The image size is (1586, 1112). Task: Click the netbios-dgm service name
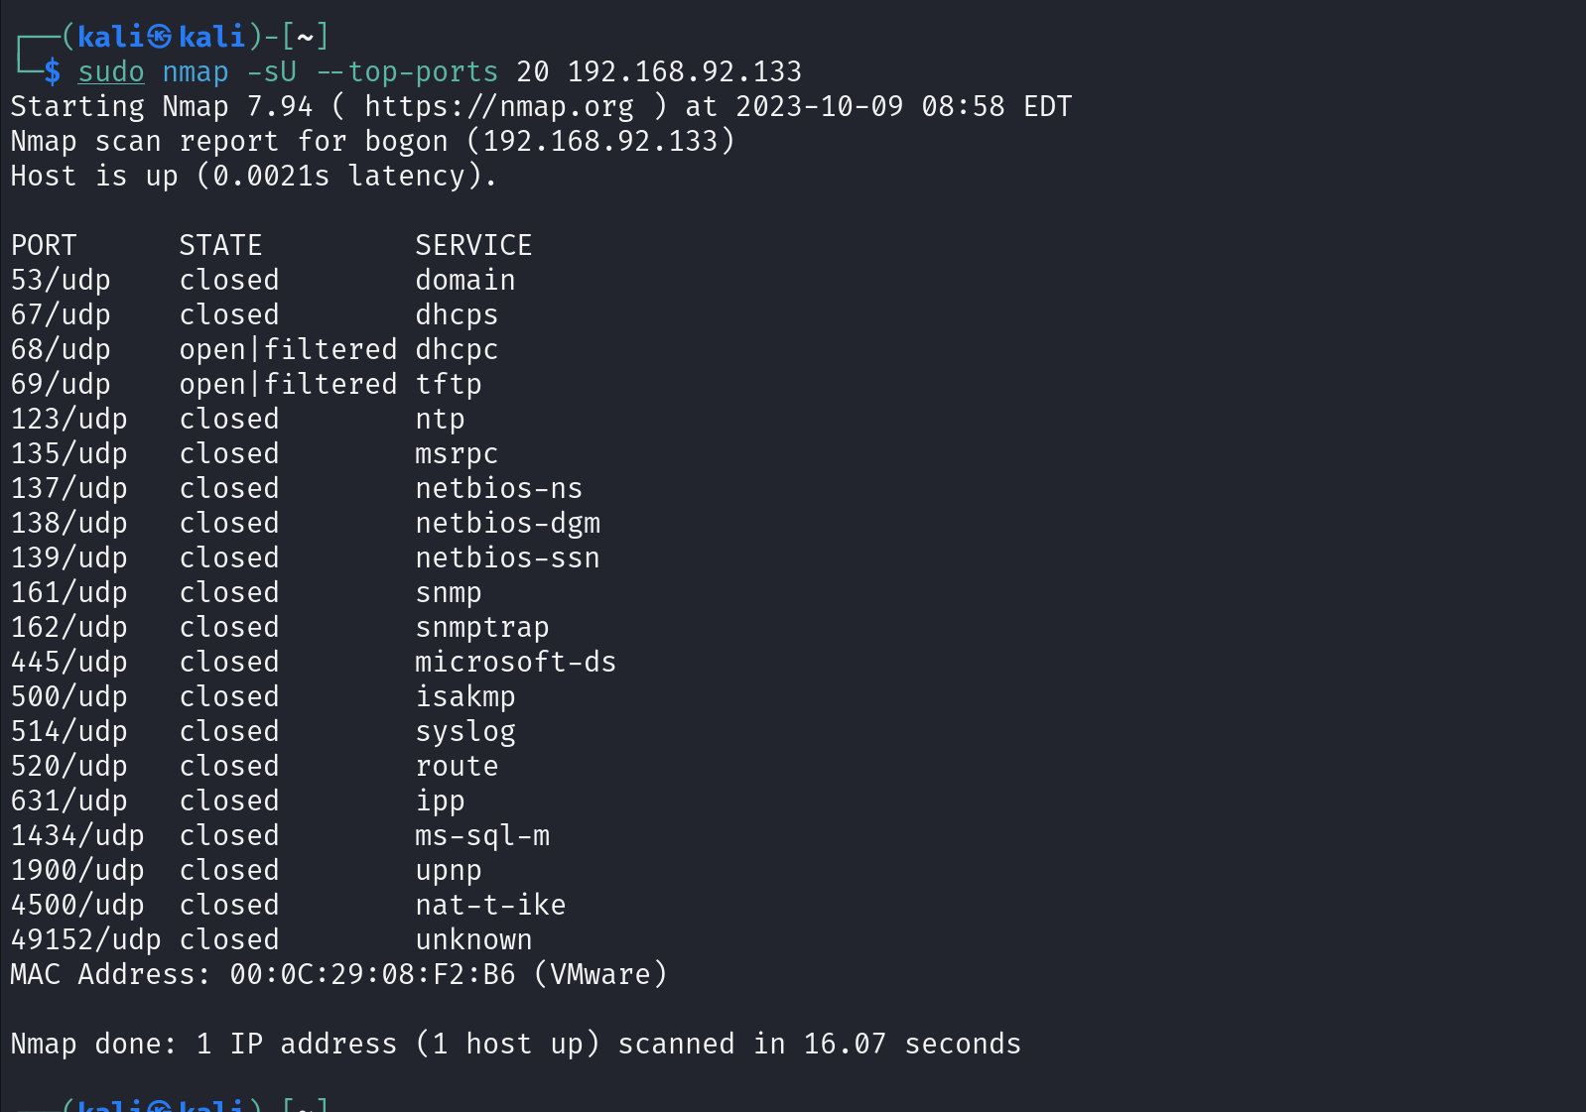coord(507,523)
